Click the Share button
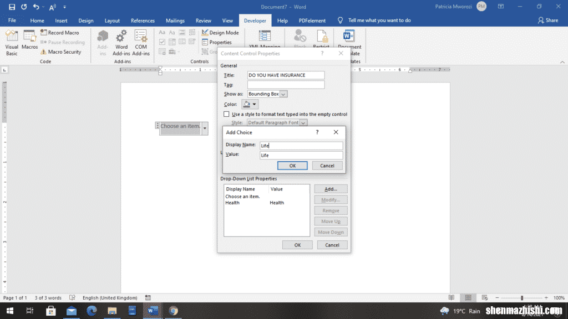The height and width of the screenshot is (319, 568). click(x=547, y=20)
